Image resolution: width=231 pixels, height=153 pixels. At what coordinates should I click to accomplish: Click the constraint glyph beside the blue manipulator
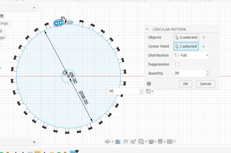[70, 22]
